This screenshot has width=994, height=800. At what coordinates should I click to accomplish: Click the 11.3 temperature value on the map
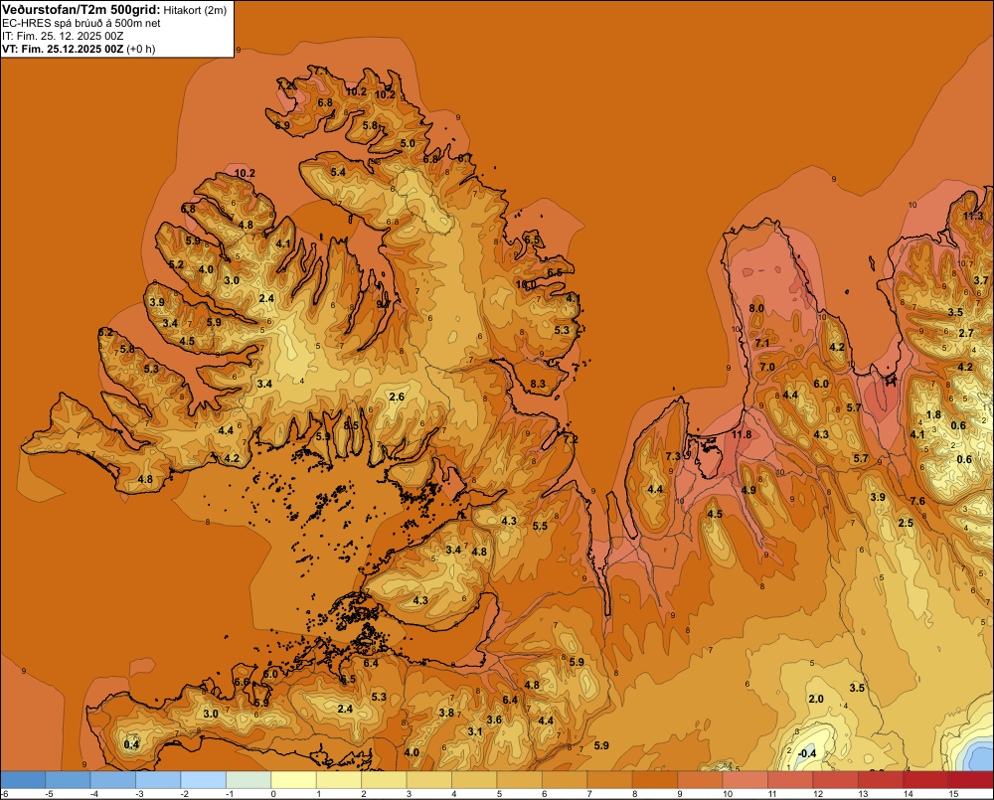click(x=973, y=217)
